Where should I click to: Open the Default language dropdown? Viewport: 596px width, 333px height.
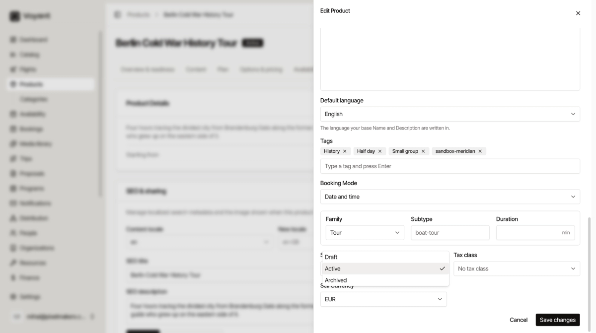point(450,114)
